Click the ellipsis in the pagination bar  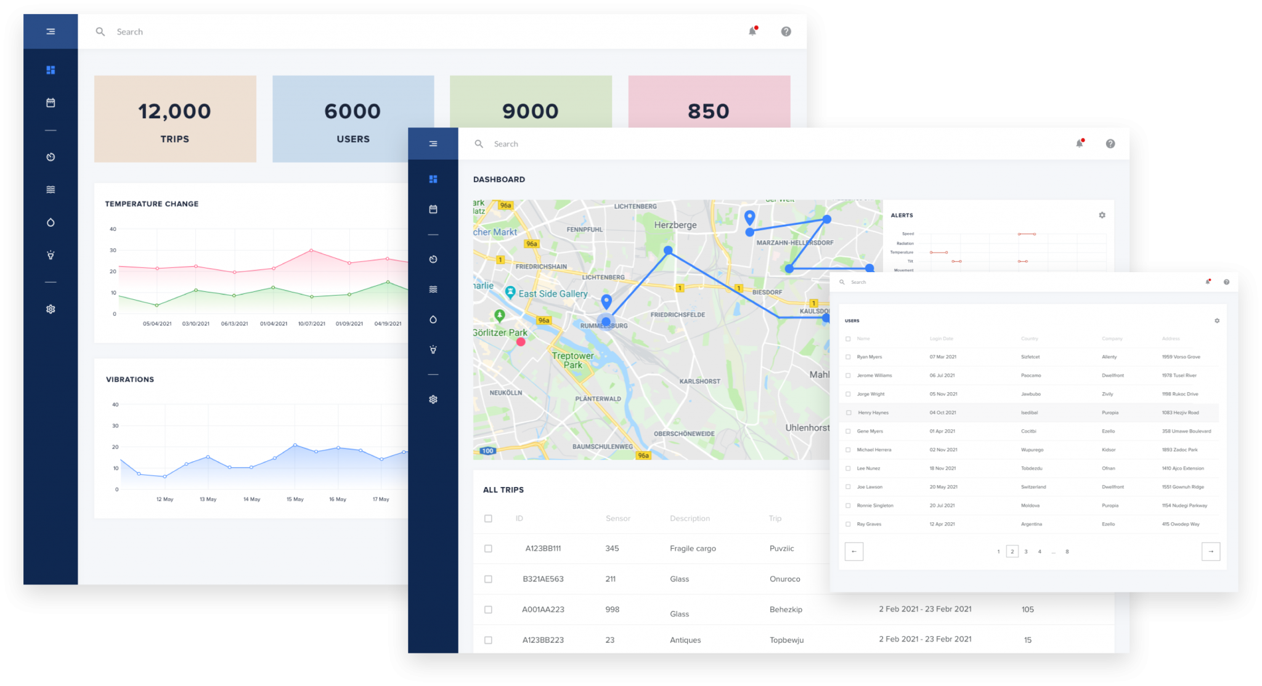pyautogui.click(x=1054, y=551)
